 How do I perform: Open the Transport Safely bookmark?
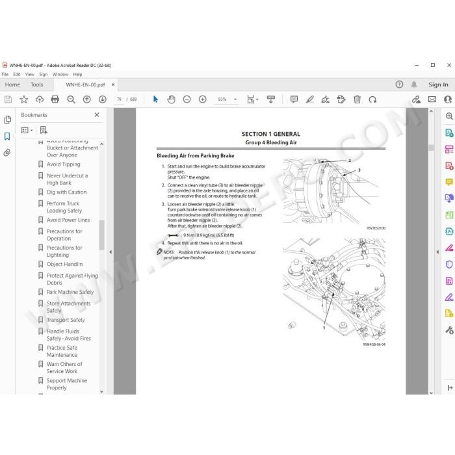66,320
